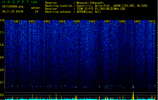This screenshot has width=158, height=100.
Task: Click the 0403 time marker
Action: coord(47,21)
